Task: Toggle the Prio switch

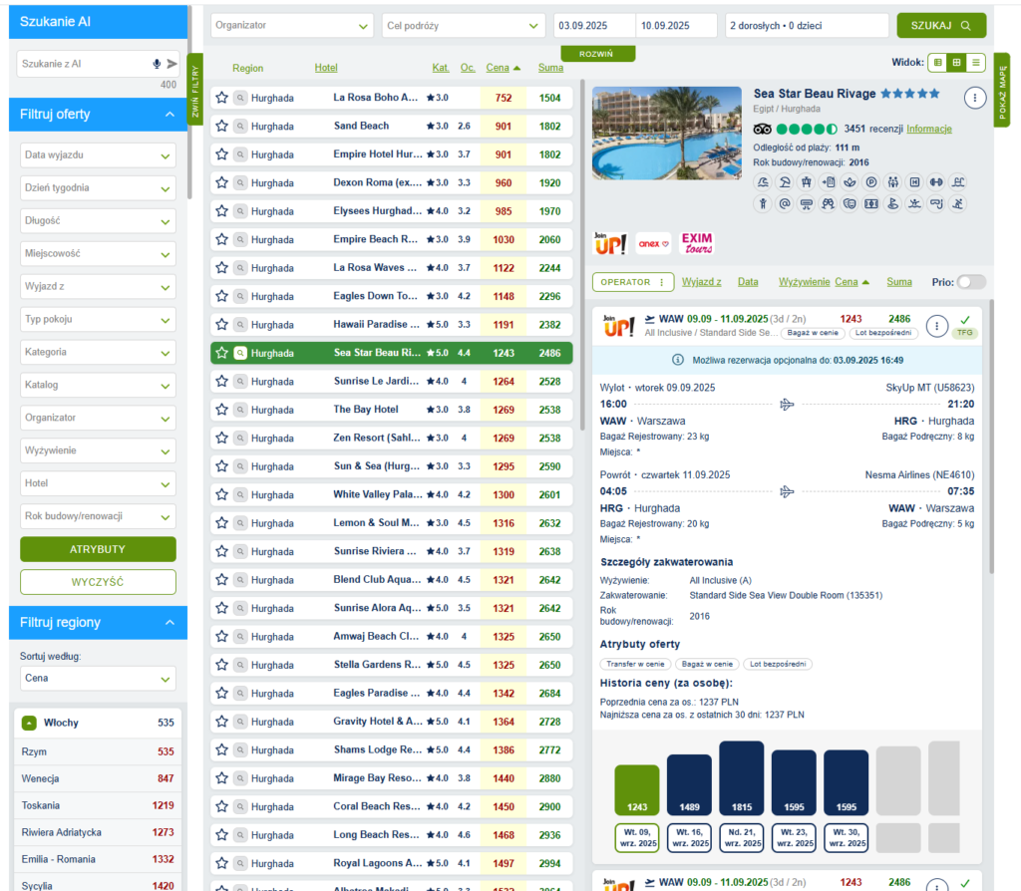Action: pos(970,282)
